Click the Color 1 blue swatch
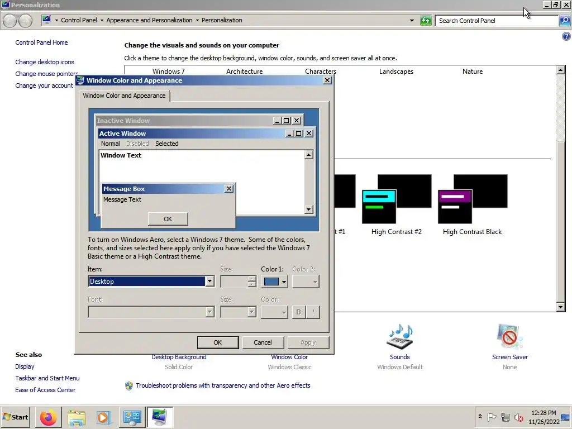The height and width of the screenshot is (429, 572). [x=271, y=282]
